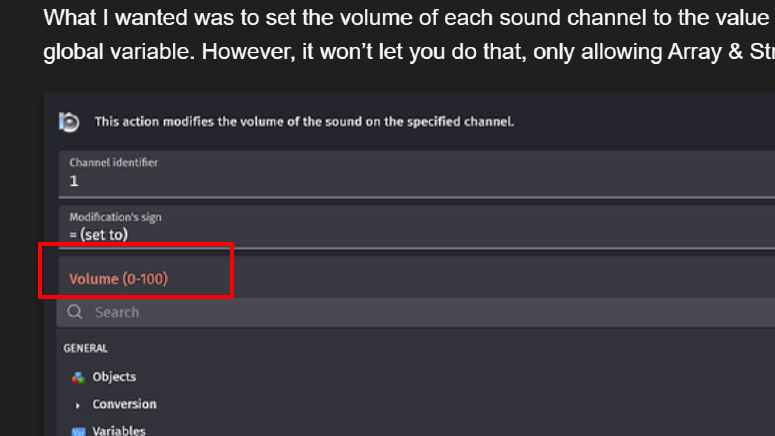Expand the Conversion category arrow
This screenshot has height=436, width=775.
pos(78,405)
